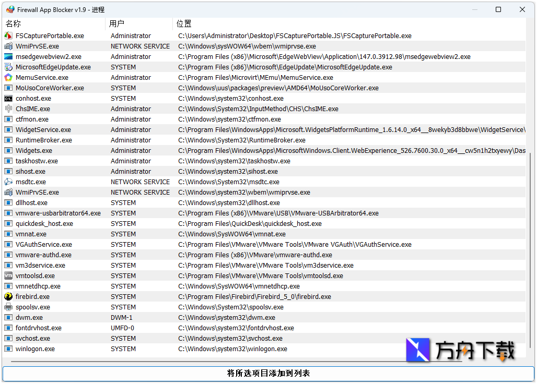Select the vmnetdhcp.exe process name
The width and height of the screenshot is (537, 384).
(x=38, y=286)
